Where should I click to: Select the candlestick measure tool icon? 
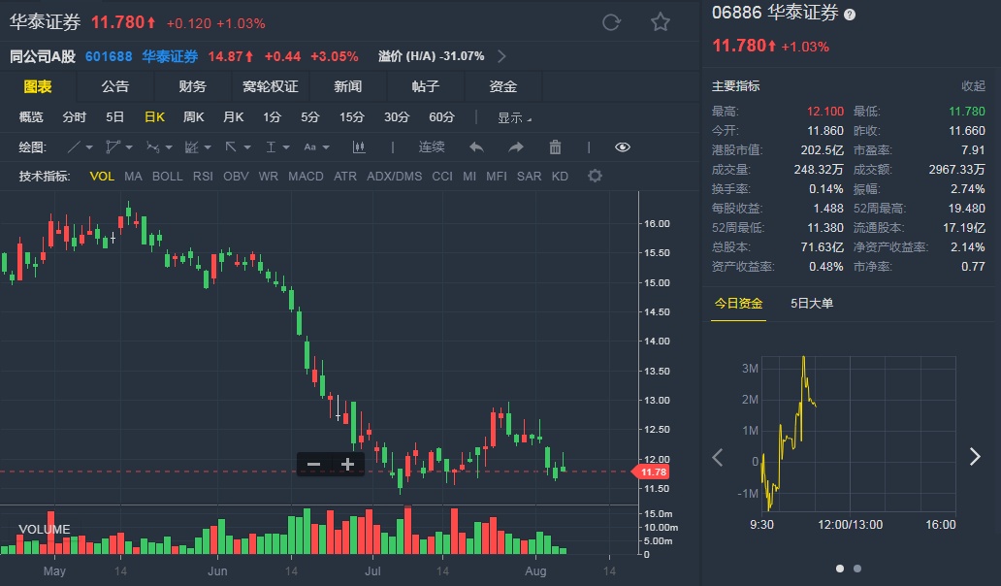point(359,147)
